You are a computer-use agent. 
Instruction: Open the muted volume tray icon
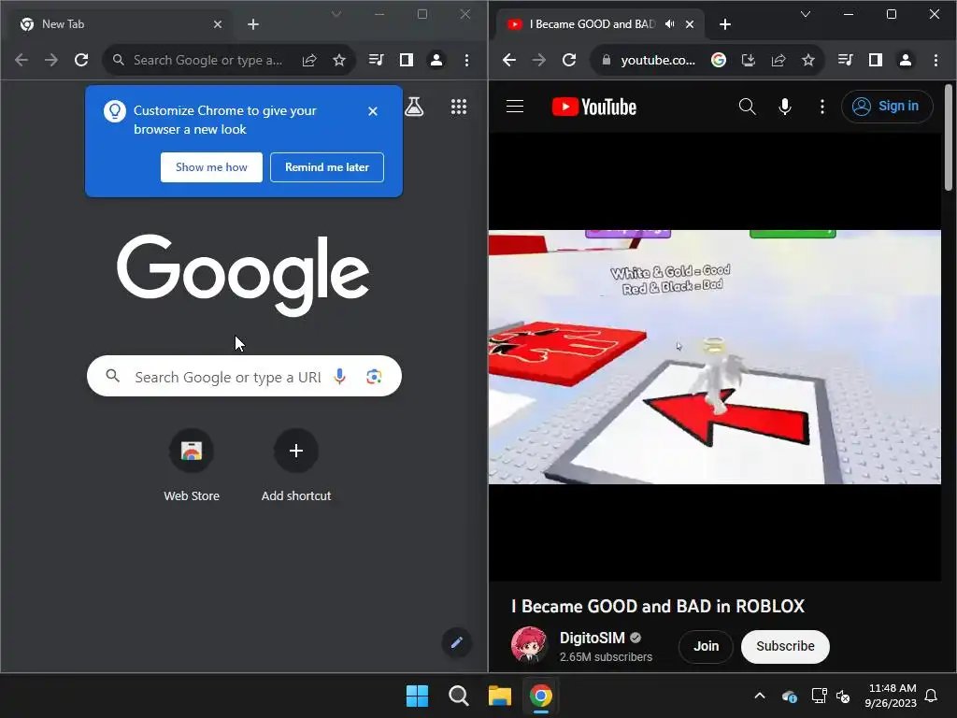[844, 696]
